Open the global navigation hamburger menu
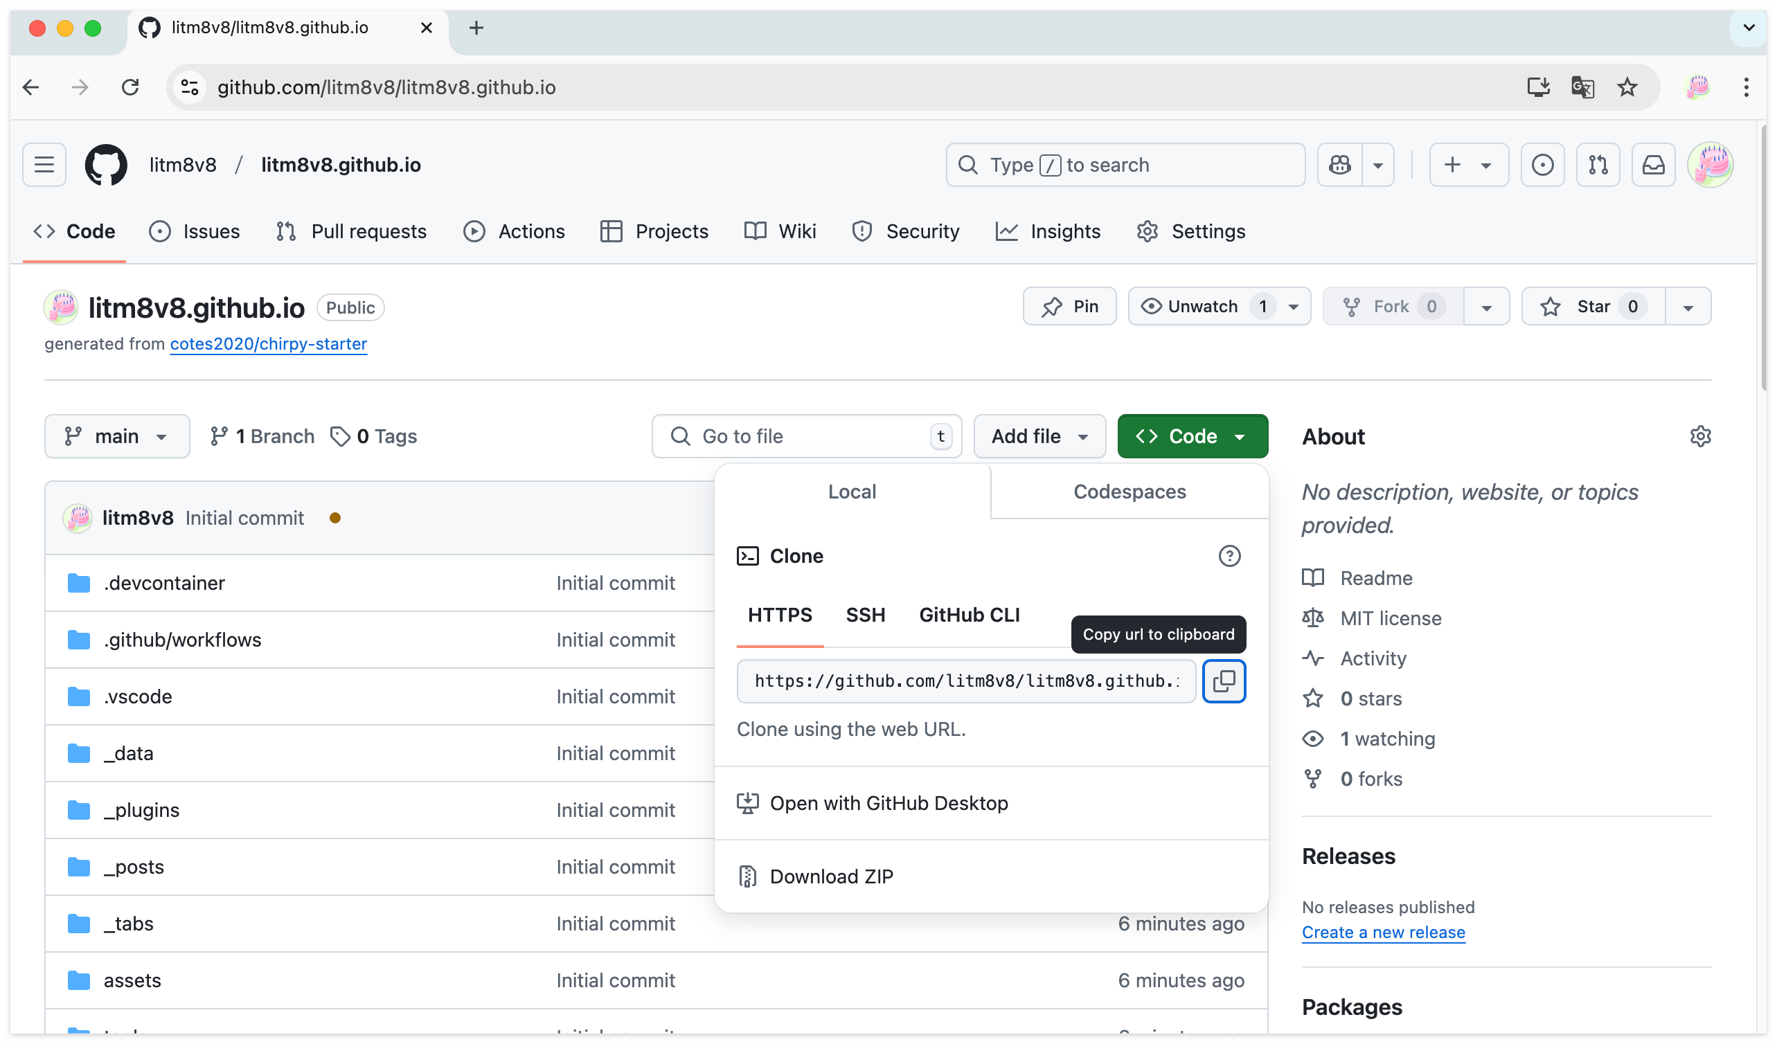The image size is (1777, 1044). pos(44,164)
